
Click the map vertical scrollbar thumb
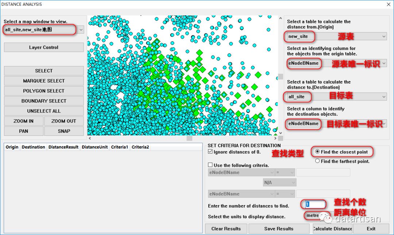coord(281,77)
